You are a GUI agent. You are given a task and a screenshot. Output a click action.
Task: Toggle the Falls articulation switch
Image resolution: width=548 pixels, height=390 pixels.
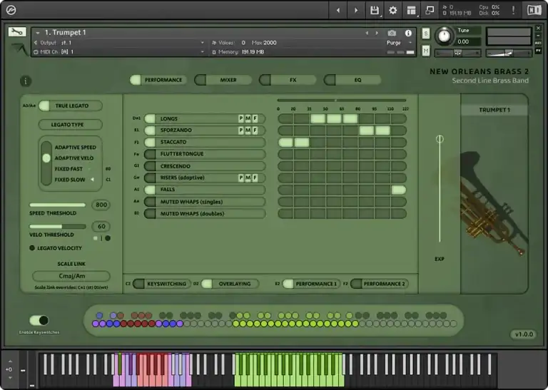pyautogui.click(x=150, y=190)
